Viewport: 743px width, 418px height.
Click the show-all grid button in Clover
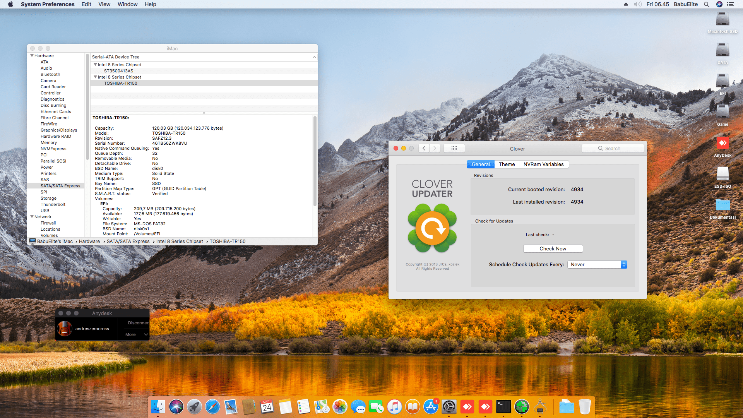(454, 148)
